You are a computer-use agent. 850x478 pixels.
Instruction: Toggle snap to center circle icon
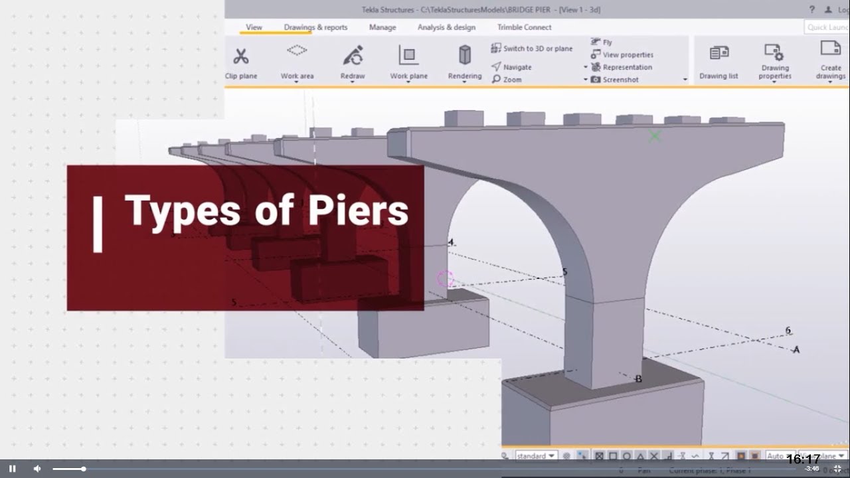626,456
